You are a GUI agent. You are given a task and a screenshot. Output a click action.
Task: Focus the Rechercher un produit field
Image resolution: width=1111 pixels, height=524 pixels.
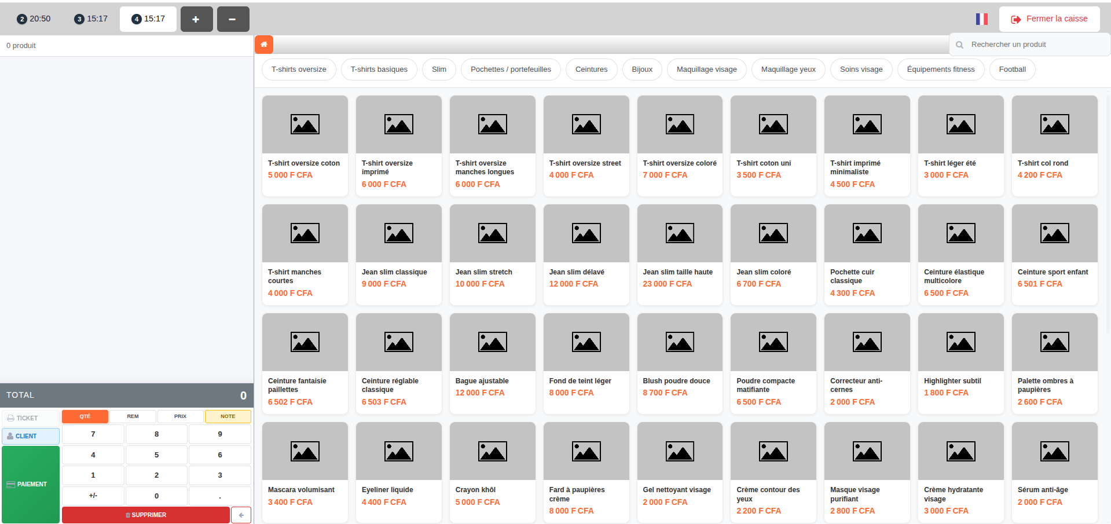pyautogui.click(x=1029, y=45)
